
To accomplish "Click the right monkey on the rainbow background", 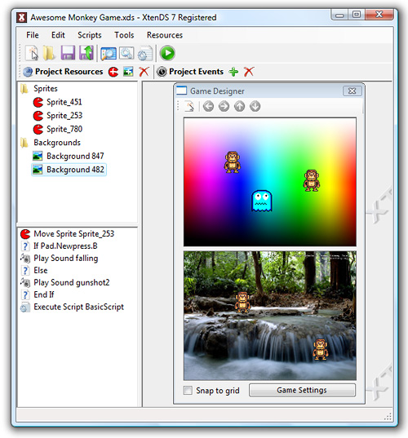I will pyautogui.click(x=312, y=180).
